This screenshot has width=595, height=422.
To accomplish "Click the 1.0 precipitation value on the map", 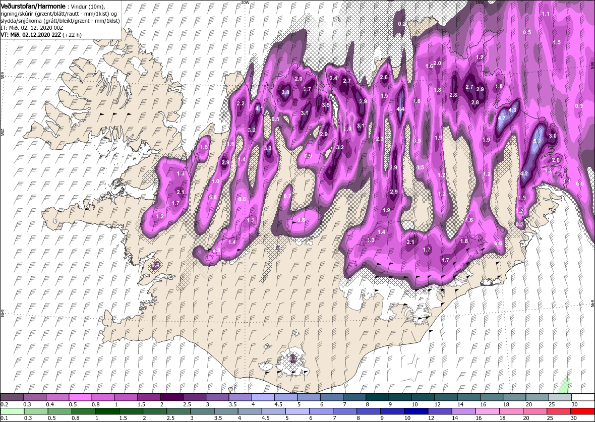I will tap(215, 182).
